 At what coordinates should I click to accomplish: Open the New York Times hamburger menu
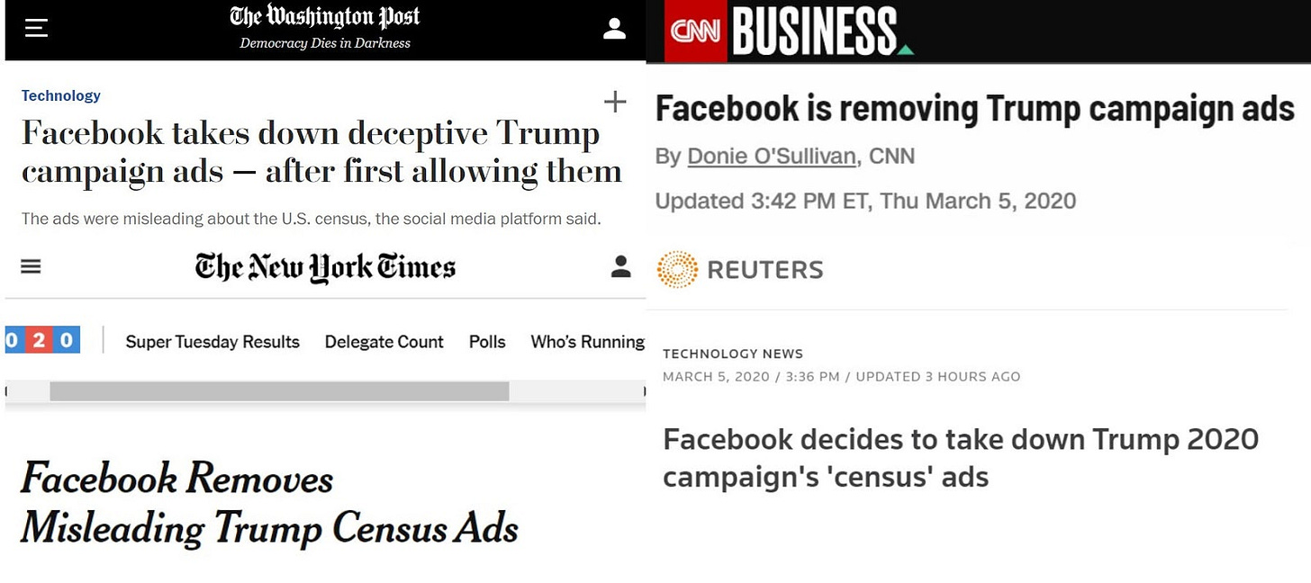point(32,266)
